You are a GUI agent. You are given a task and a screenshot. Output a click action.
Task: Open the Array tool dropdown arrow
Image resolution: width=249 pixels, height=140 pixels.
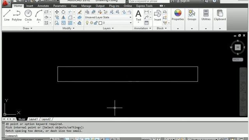point(74,23)
